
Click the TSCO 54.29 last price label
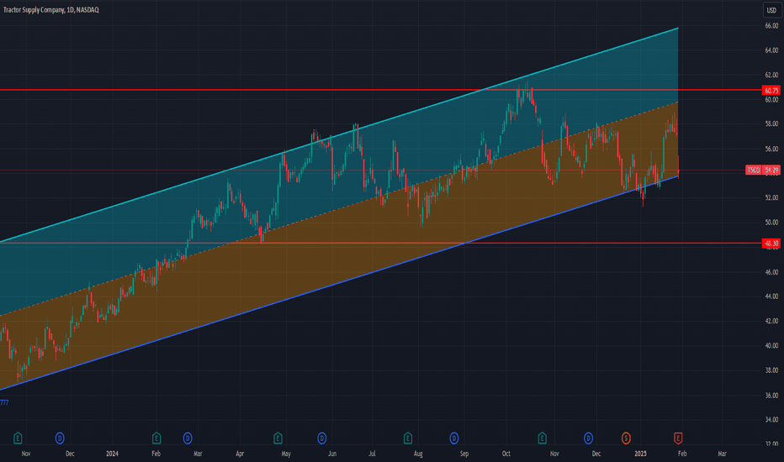tap(763, 171)
